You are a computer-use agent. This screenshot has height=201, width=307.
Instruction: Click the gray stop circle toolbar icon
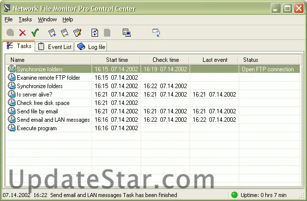(10, 33)
